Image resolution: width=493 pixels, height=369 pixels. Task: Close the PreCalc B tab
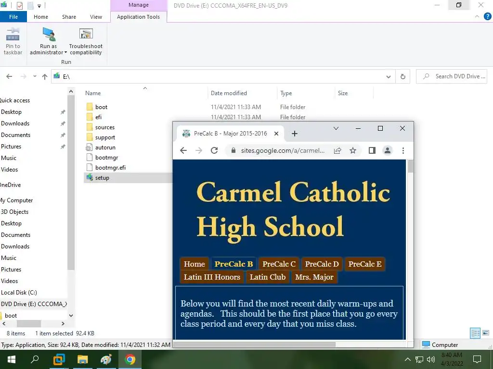tap(276, 134)
